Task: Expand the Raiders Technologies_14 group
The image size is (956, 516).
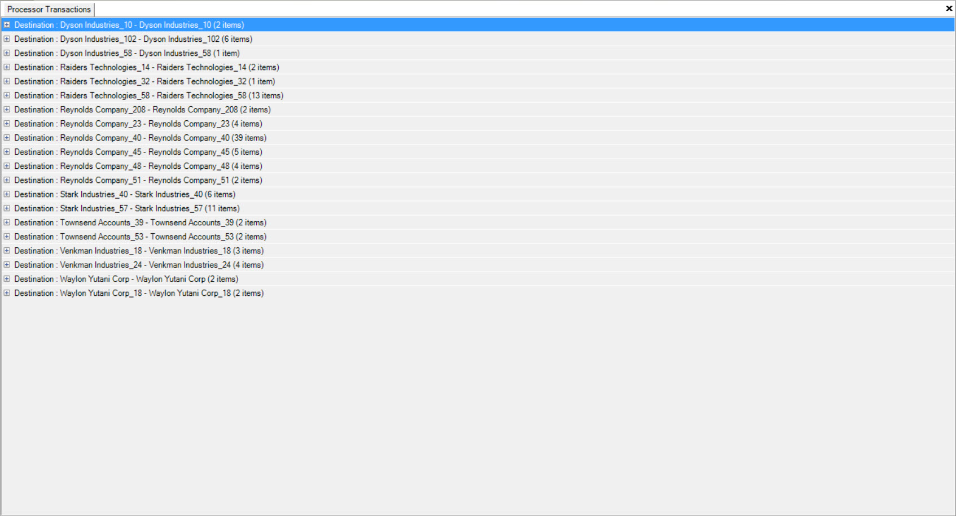Action: tap(7, 67)
